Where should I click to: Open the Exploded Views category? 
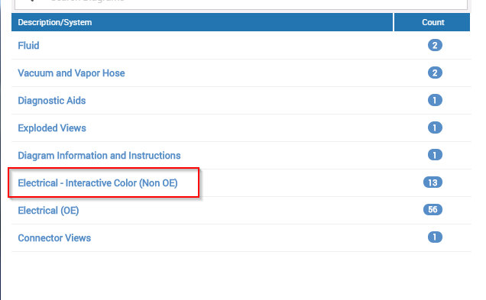pyautogui.click(x=52, y=128)
